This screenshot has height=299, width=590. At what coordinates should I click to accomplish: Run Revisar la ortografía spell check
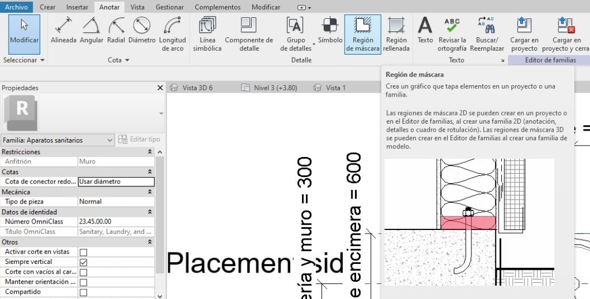pos(452,33)
